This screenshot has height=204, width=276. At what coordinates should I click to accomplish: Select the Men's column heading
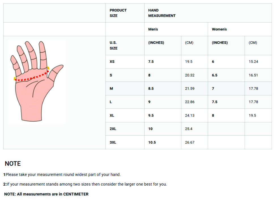pyautogui.click(x=153, y=29)
